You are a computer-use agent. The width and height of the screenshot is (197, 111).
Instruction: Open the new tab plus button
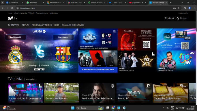click(171, 3)
